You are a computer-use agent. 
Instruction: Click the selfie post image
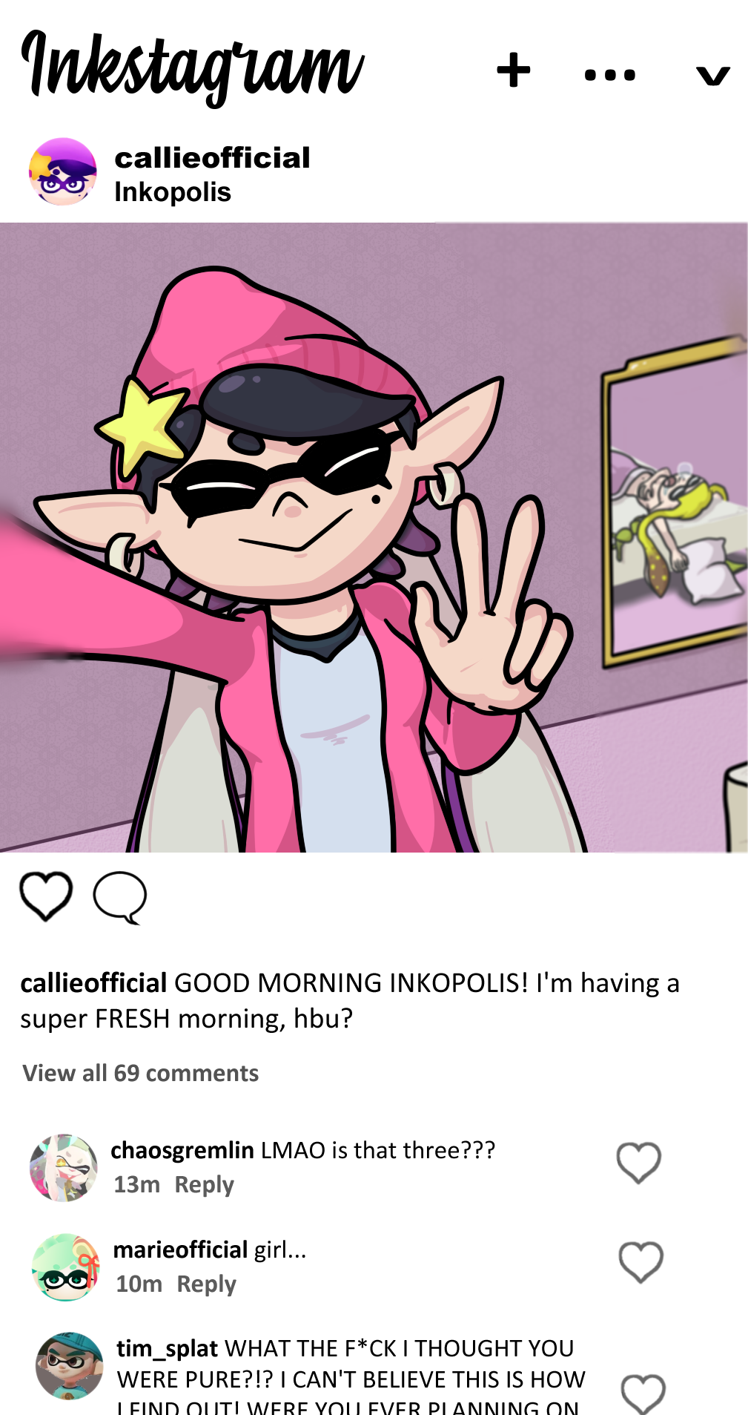coord(374,537)
